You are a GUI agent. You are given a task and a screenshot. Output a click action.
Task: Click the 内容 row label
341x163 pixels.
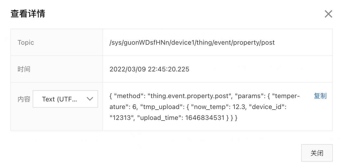coord(24,99)
